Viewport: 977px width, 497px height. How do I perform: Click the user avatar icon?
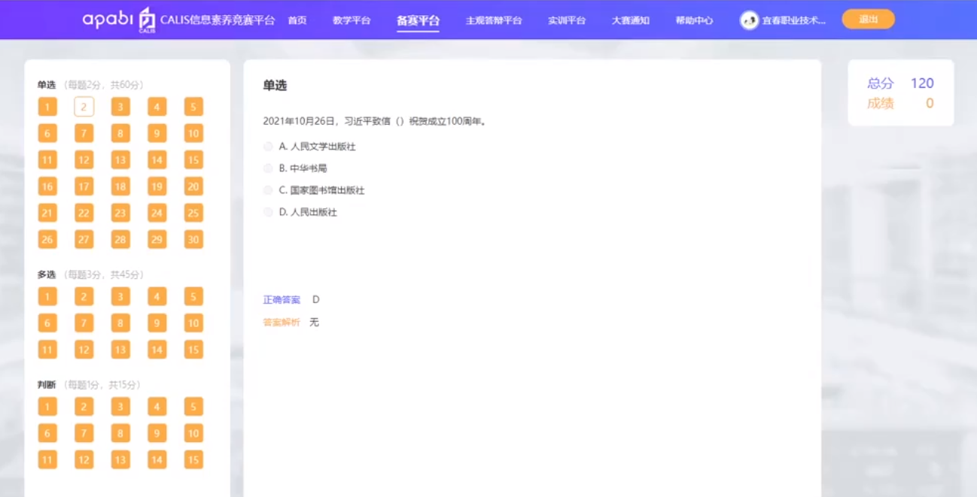pos(749,20)
